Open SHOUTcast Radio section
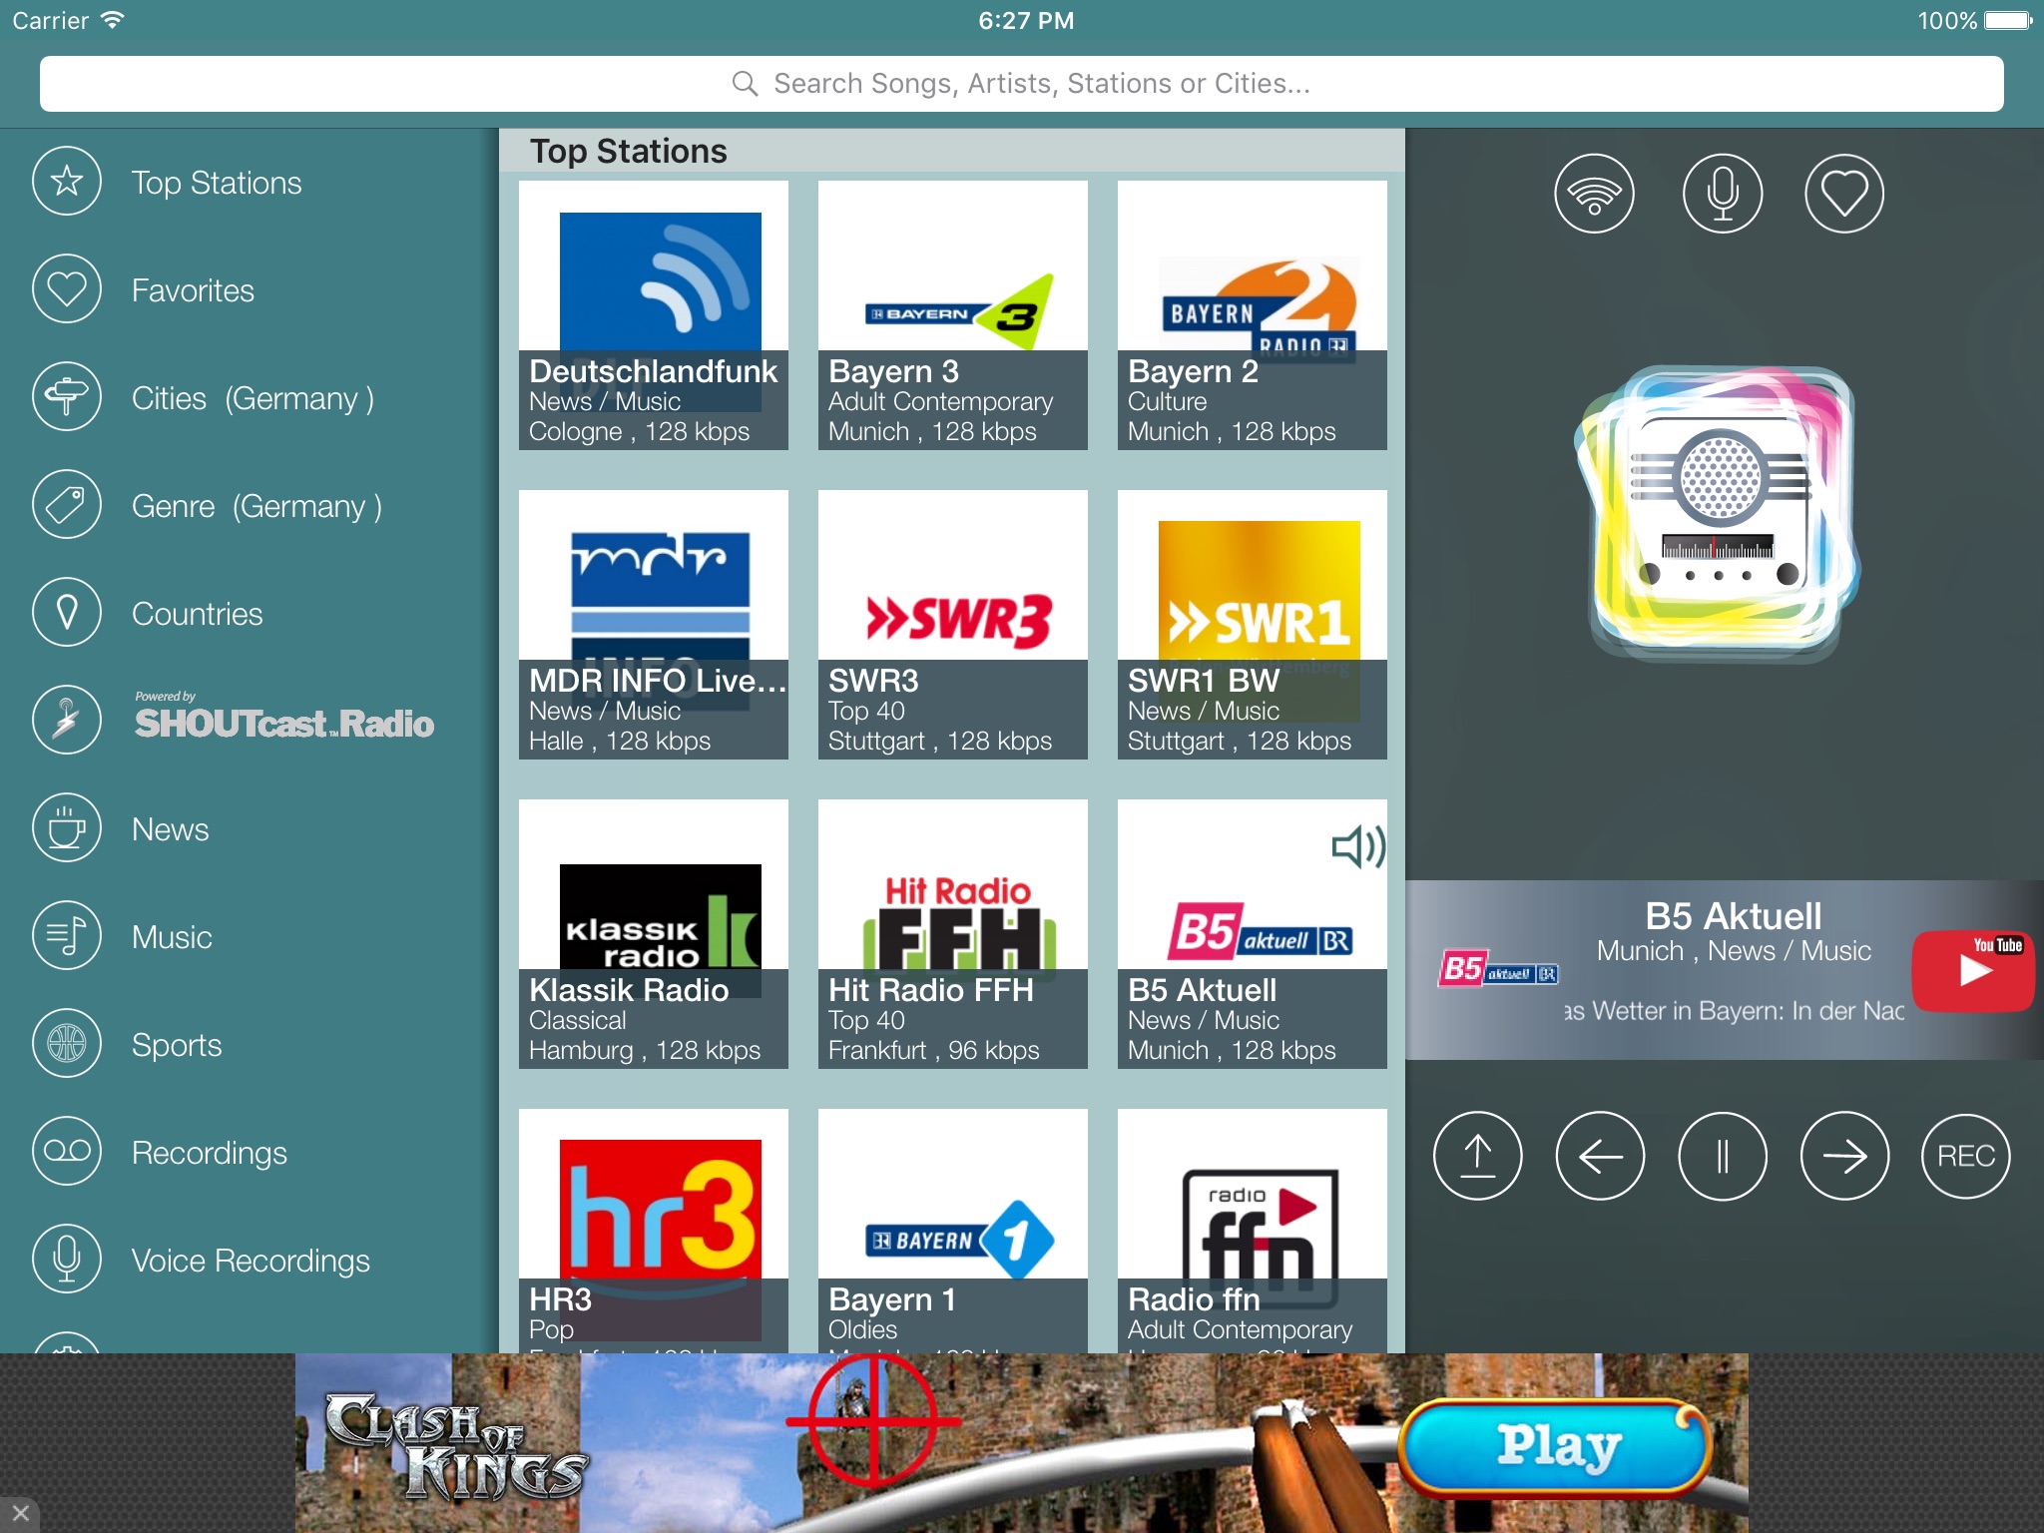The image size is (2044, 1533). coord(283,720)
